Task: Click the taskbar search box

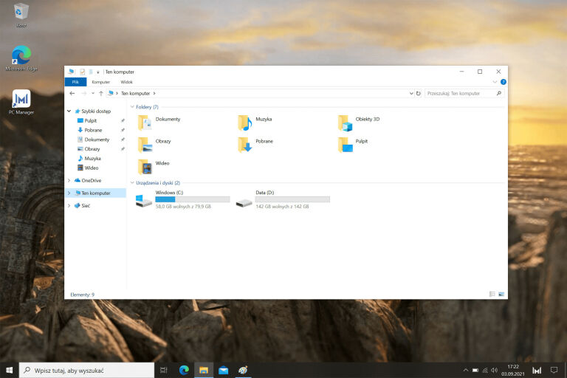Action: click(87, 370)
